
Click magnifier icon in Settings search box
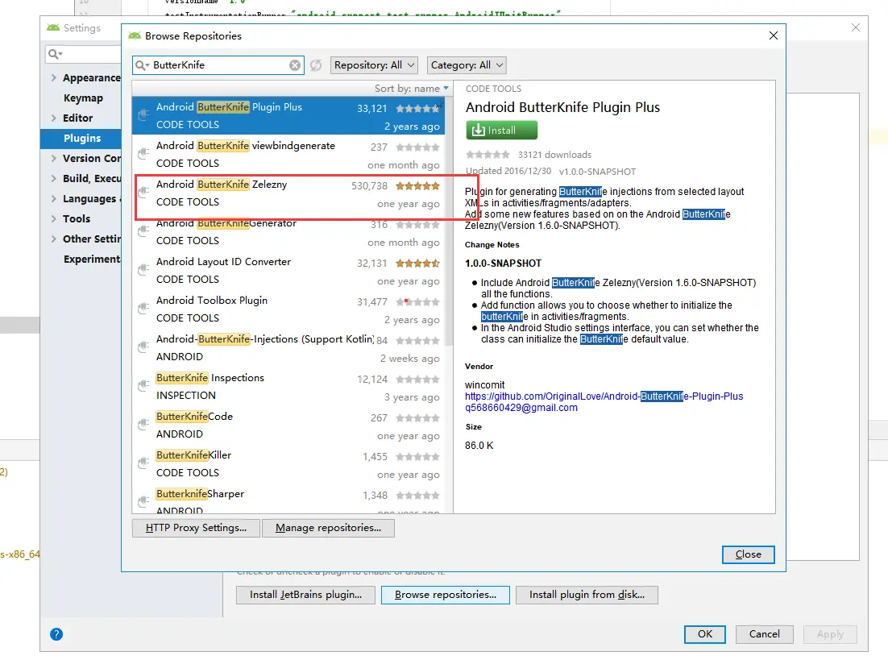[x=55, y=54]
